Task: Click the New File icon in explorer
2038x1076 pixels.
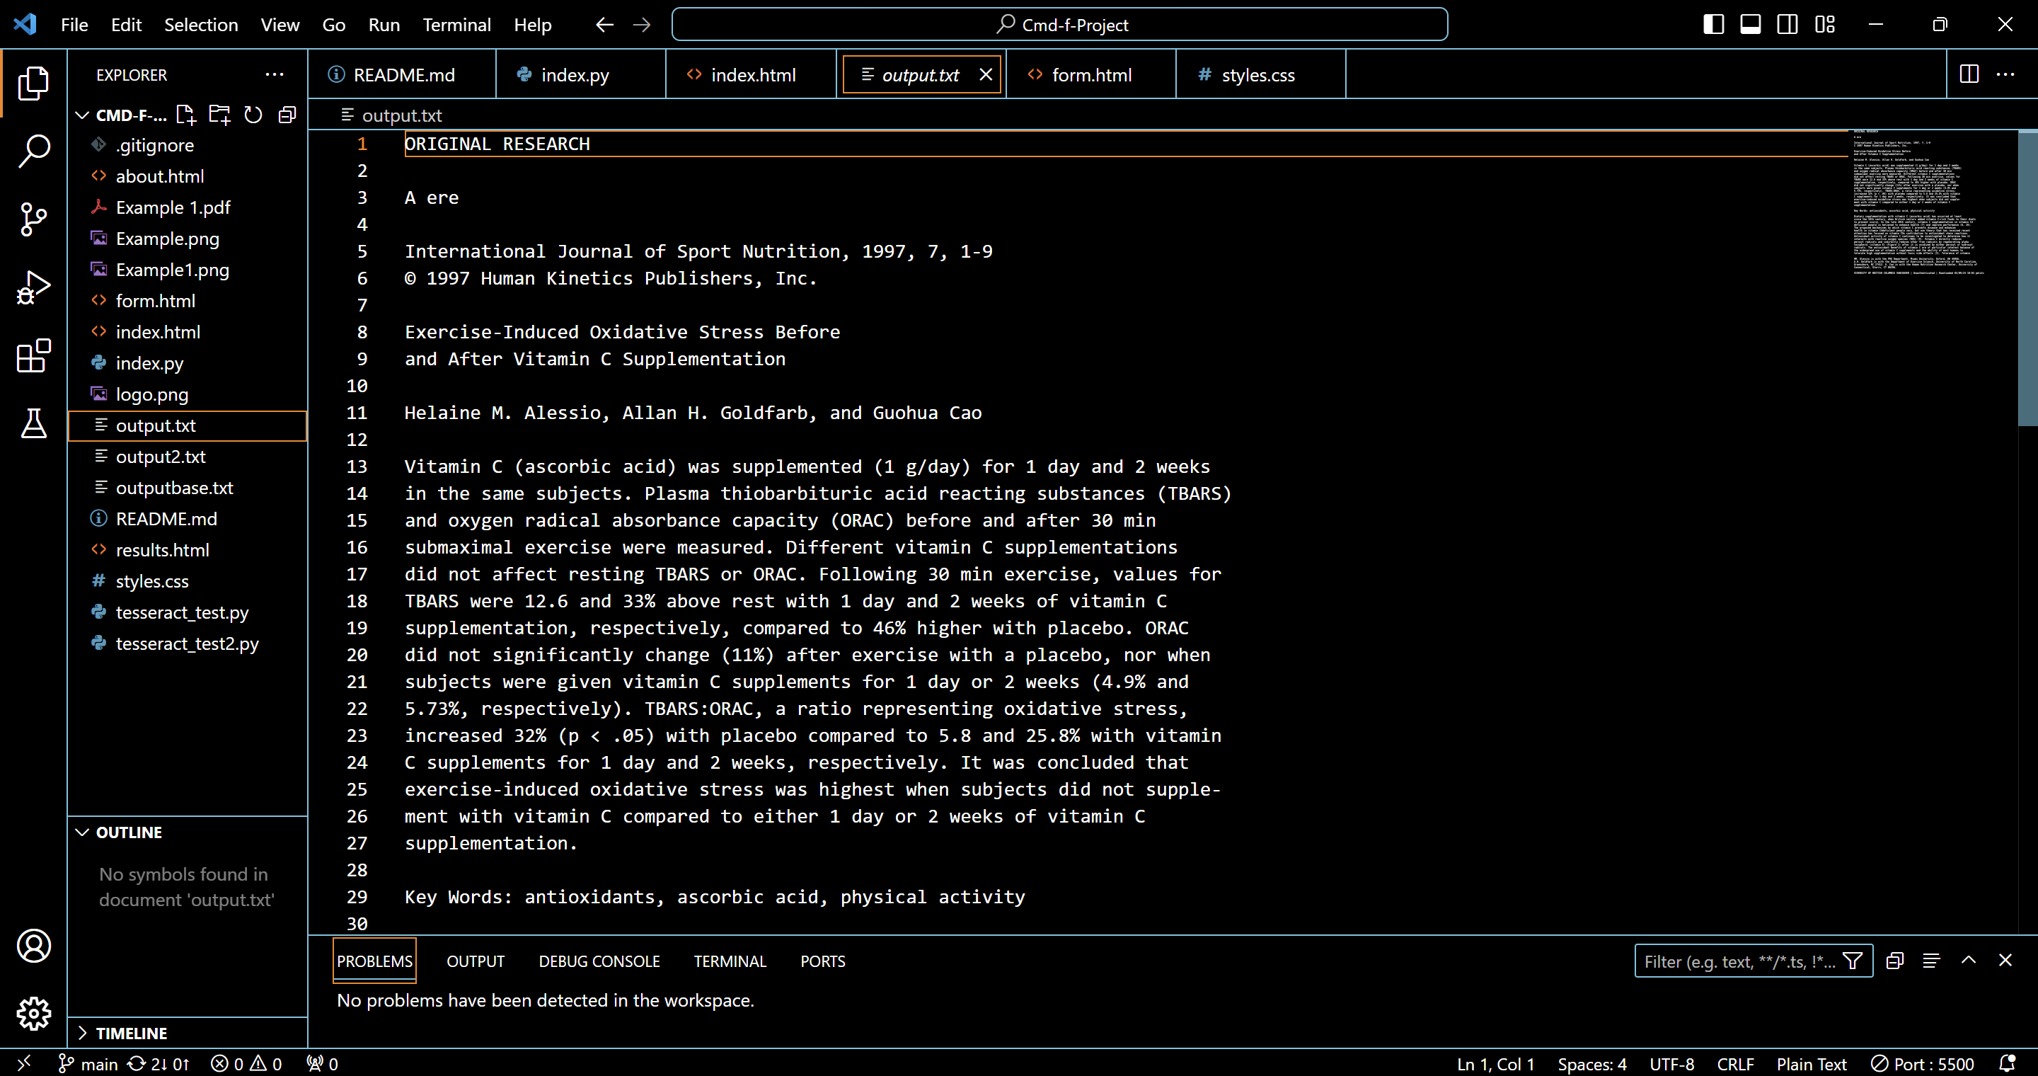Action: coord(185,115)
